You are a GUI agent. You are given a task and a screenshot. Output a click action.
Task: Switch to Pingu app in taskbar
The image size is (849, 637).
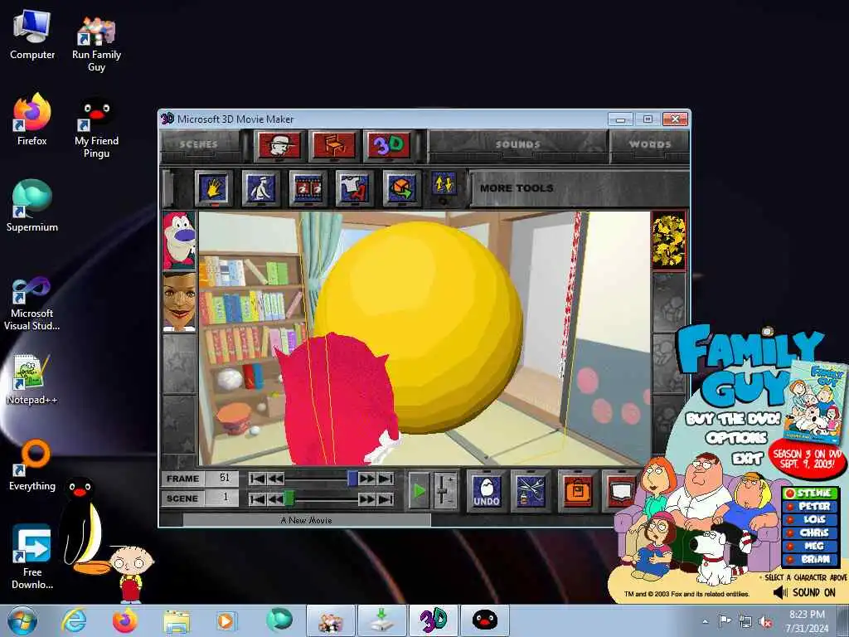pyautogui.click(x=484, y=620)
